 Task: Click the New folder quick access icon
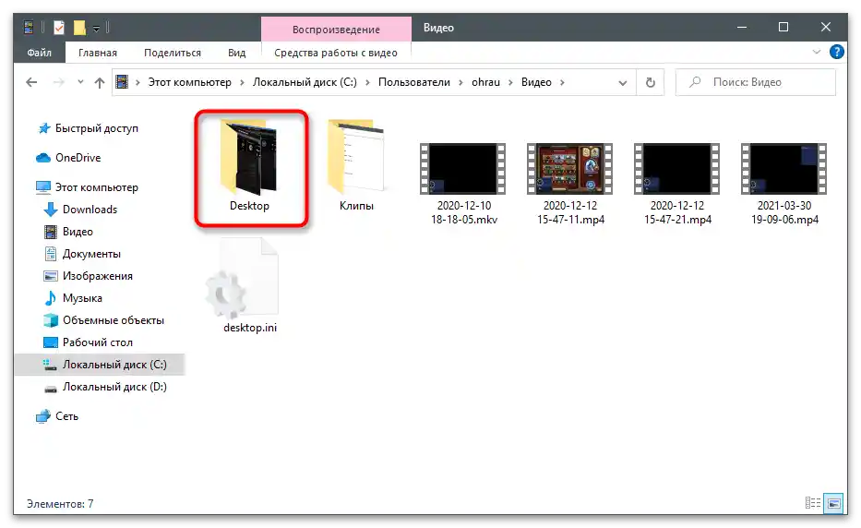79,27
